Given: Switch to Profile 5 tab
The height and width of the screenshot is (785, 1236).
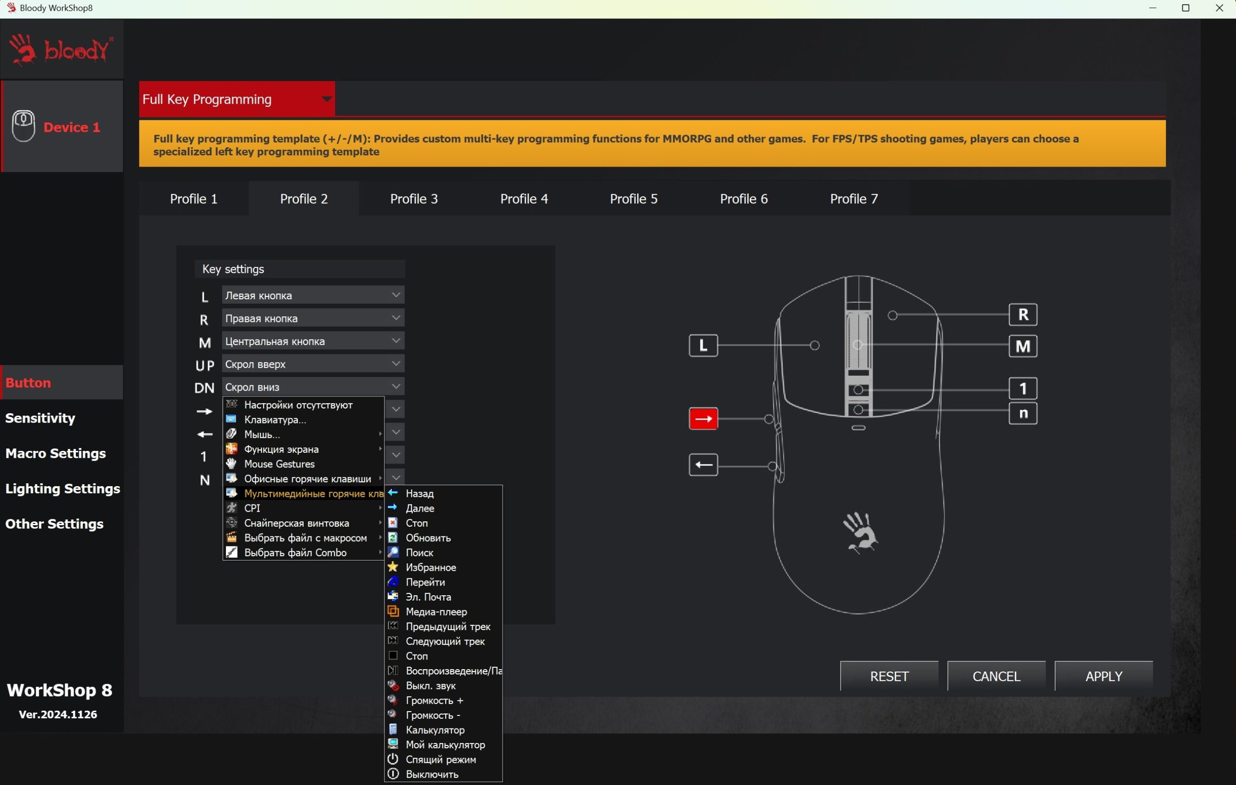Looking at the screenshot, I should pyautogui.click(x=634, y=199).
